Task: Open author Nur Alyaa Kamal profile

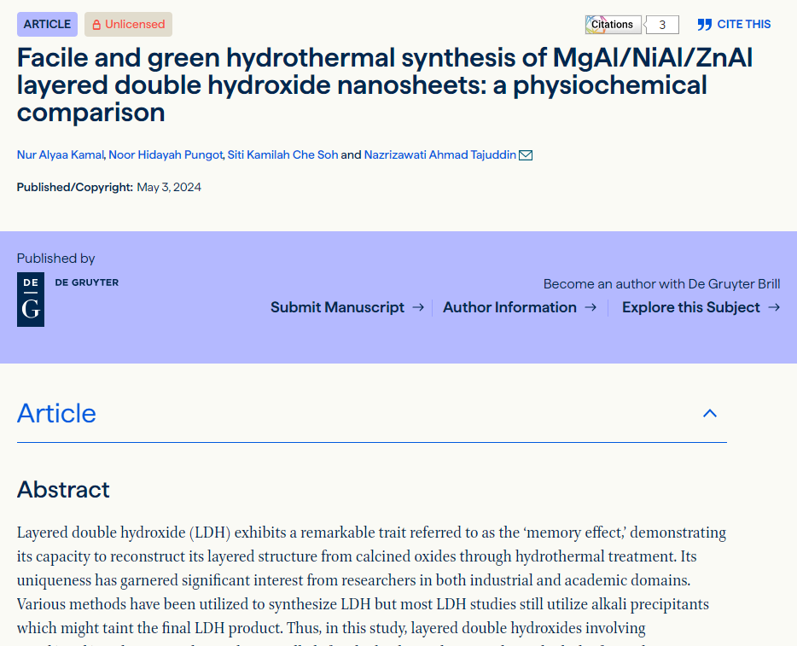Action: (60, 155)
